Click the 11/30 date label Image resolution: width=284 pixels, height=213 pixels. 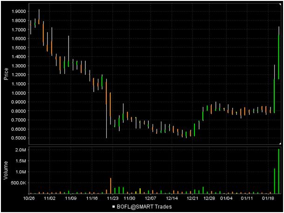click(129, 198)
